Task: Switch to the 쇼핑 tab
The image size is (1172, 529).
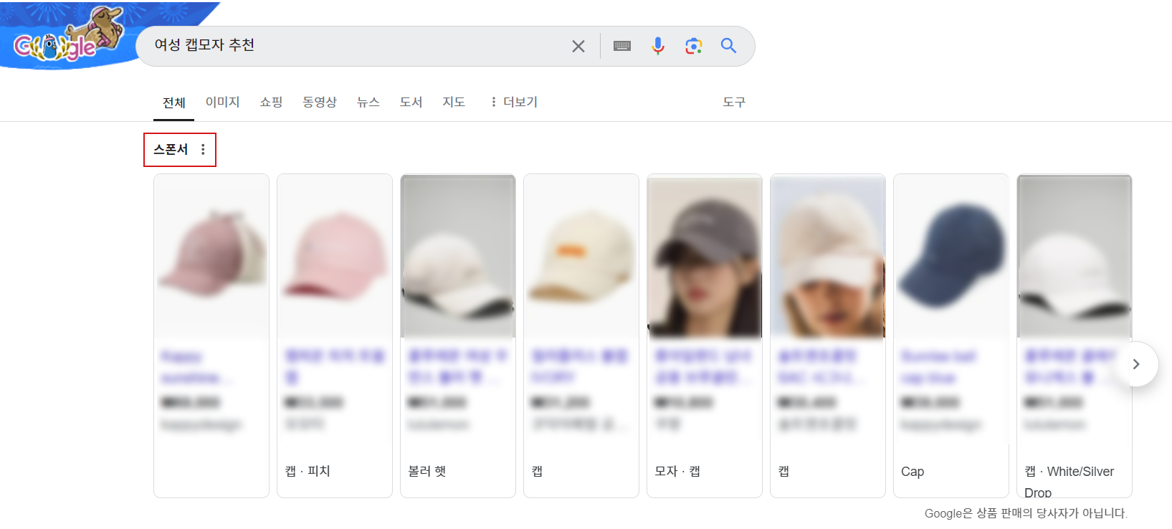Action: 271,102
